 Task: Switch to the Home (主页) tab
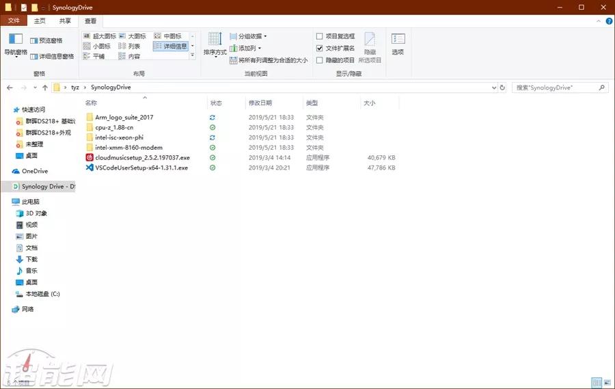pos(40,21)
